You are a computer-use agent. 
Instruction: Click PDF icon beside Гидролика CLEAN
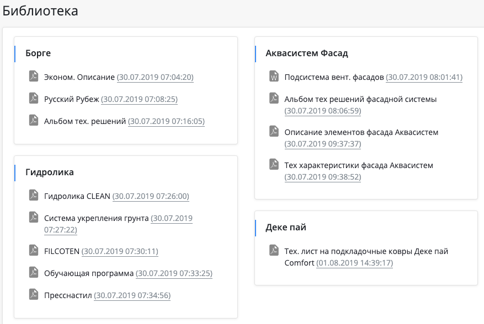click(34, 195)
